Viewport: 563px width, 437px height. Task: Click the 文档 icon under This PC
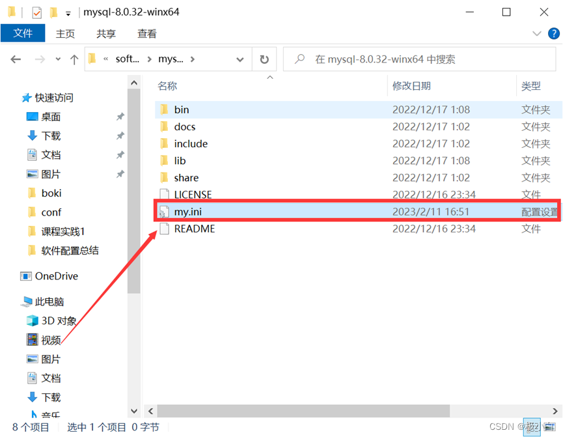pyautogui.click(x=32, y=378)
